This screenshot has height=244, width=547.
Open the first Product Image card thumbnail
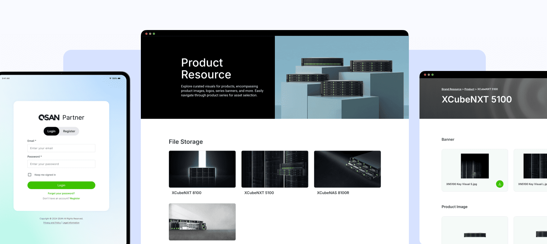475,235
